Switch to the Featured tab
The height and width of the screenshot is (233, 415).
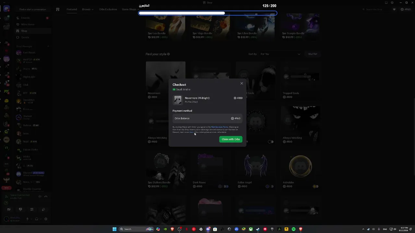[72, 9]
